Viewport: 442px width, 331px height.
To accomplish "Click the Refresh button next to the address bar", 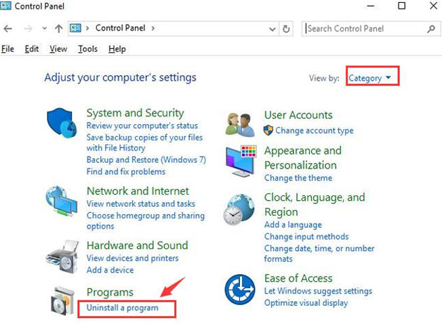I will pos(286,28).
